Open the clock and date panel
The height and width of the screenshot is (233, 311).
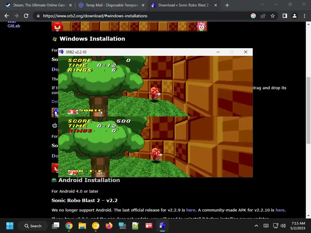(298, 226)
